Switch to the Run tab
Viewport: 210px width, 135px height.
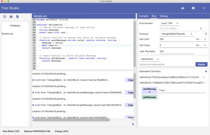154,16
